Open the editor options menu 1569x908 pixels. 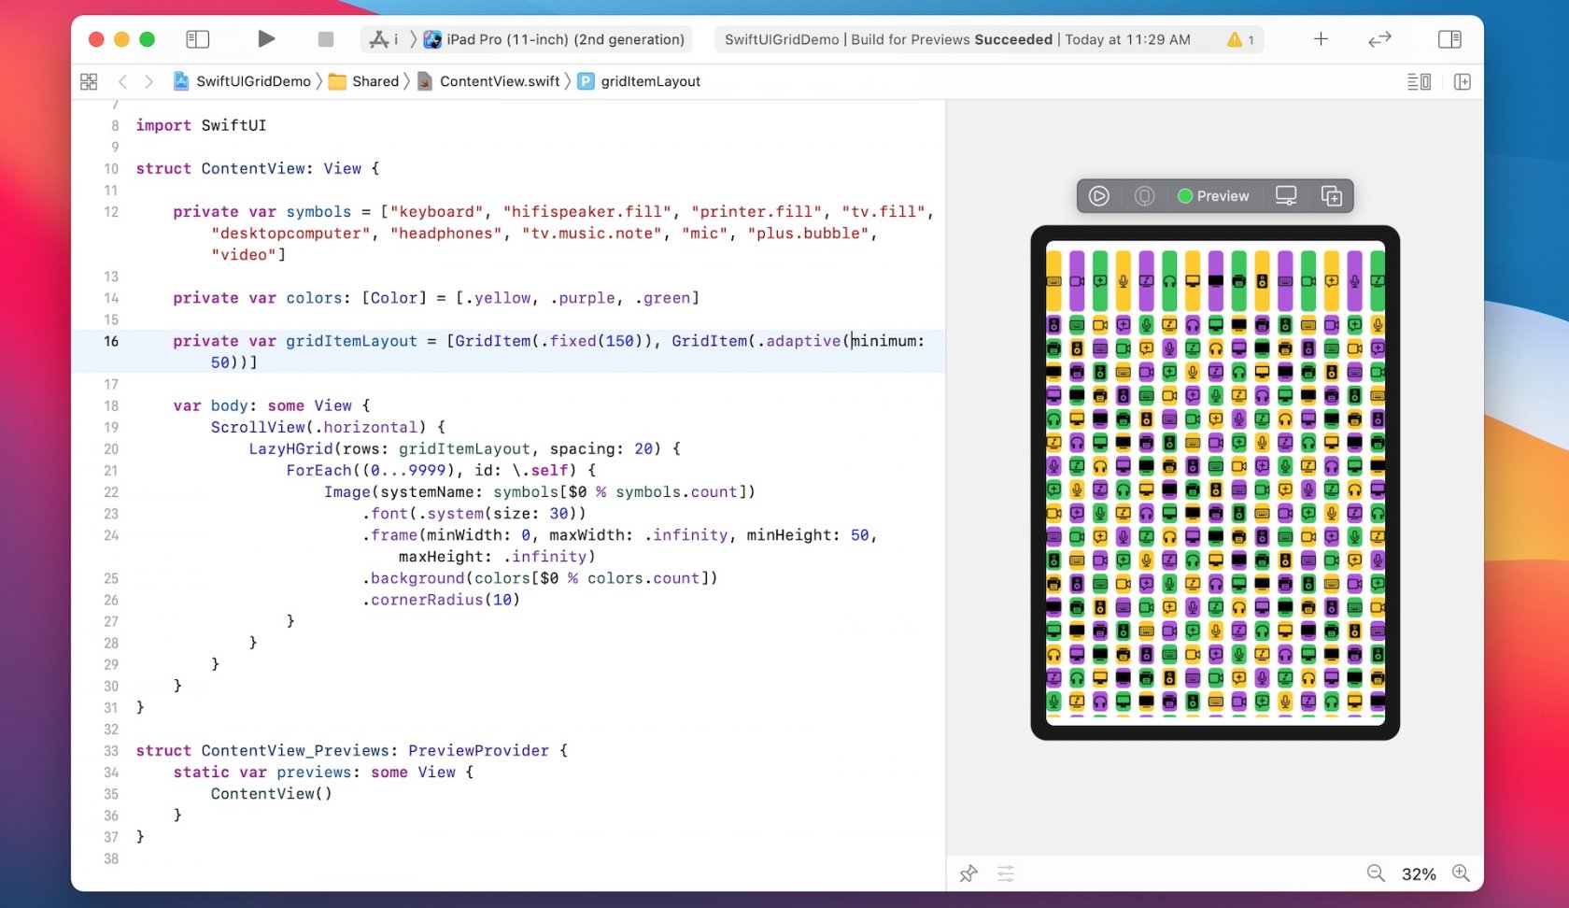[1419, 82]
